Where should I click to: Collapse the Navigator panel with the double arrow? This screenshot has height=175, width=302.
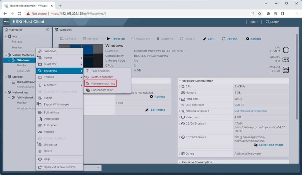[47, 29]
